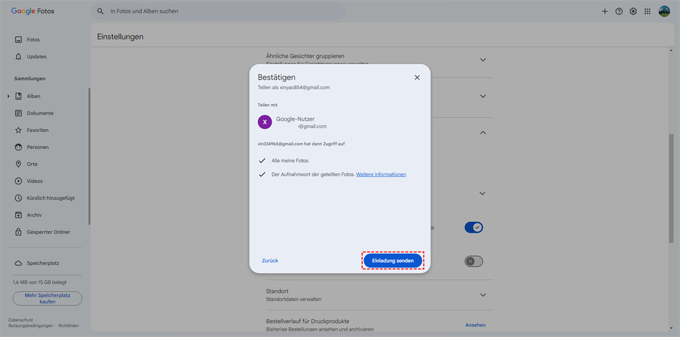
Task: Click the search magnifier icon
Action: (100, 11)
